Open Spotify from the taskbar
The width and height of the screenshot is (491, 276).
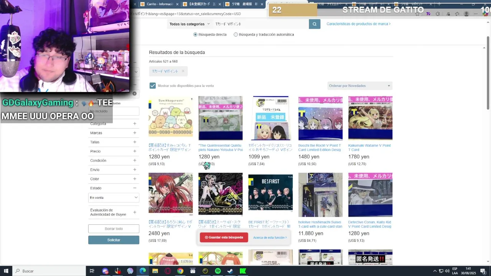tap(218, 271)
